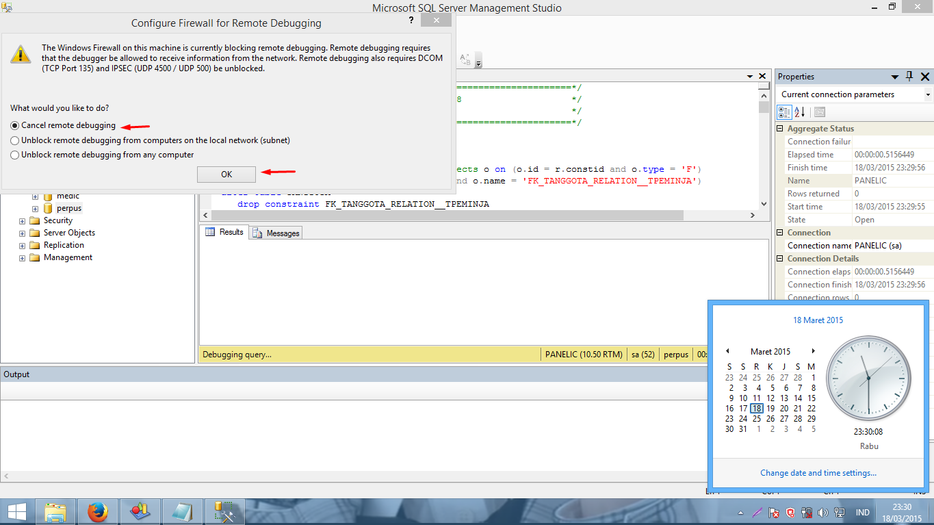Click the network status icon in the system tray
Viewport: 934px width, 525px height.
839,512
